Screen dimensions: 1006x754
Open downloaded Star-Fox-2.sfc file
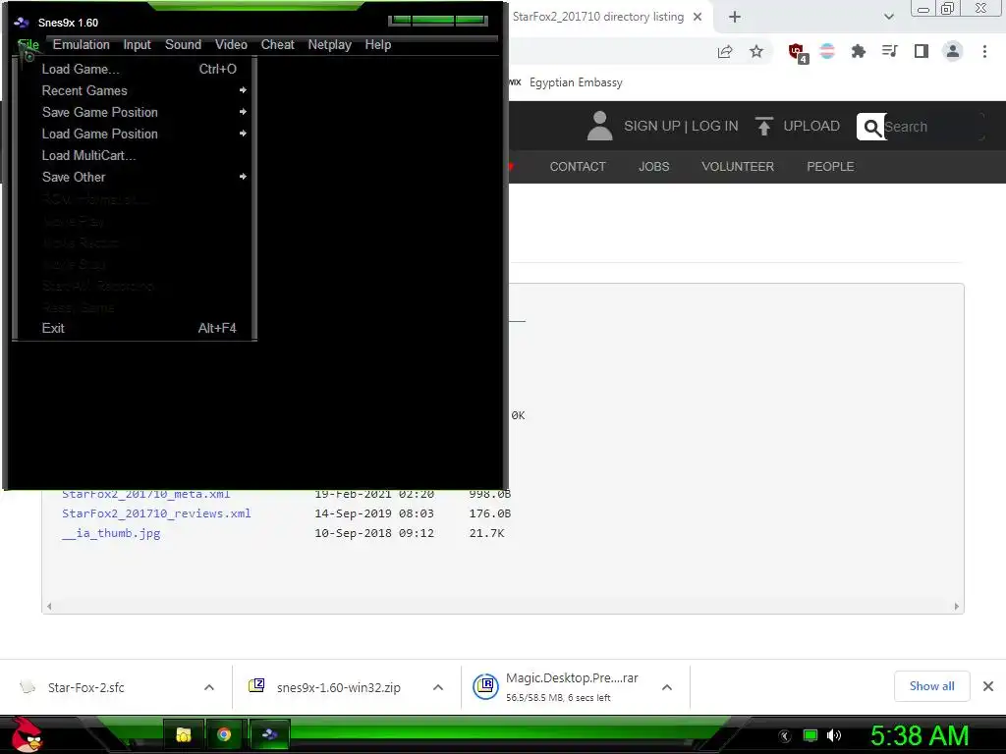(86, 688)
